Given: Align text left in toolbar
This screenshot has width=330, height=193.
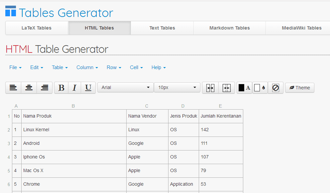Looking at the screenshot, I should (x=13, y=88).
